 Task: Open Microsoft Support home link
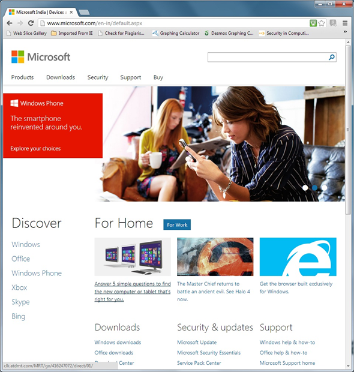pyautogui.click(x=287, y=363)
